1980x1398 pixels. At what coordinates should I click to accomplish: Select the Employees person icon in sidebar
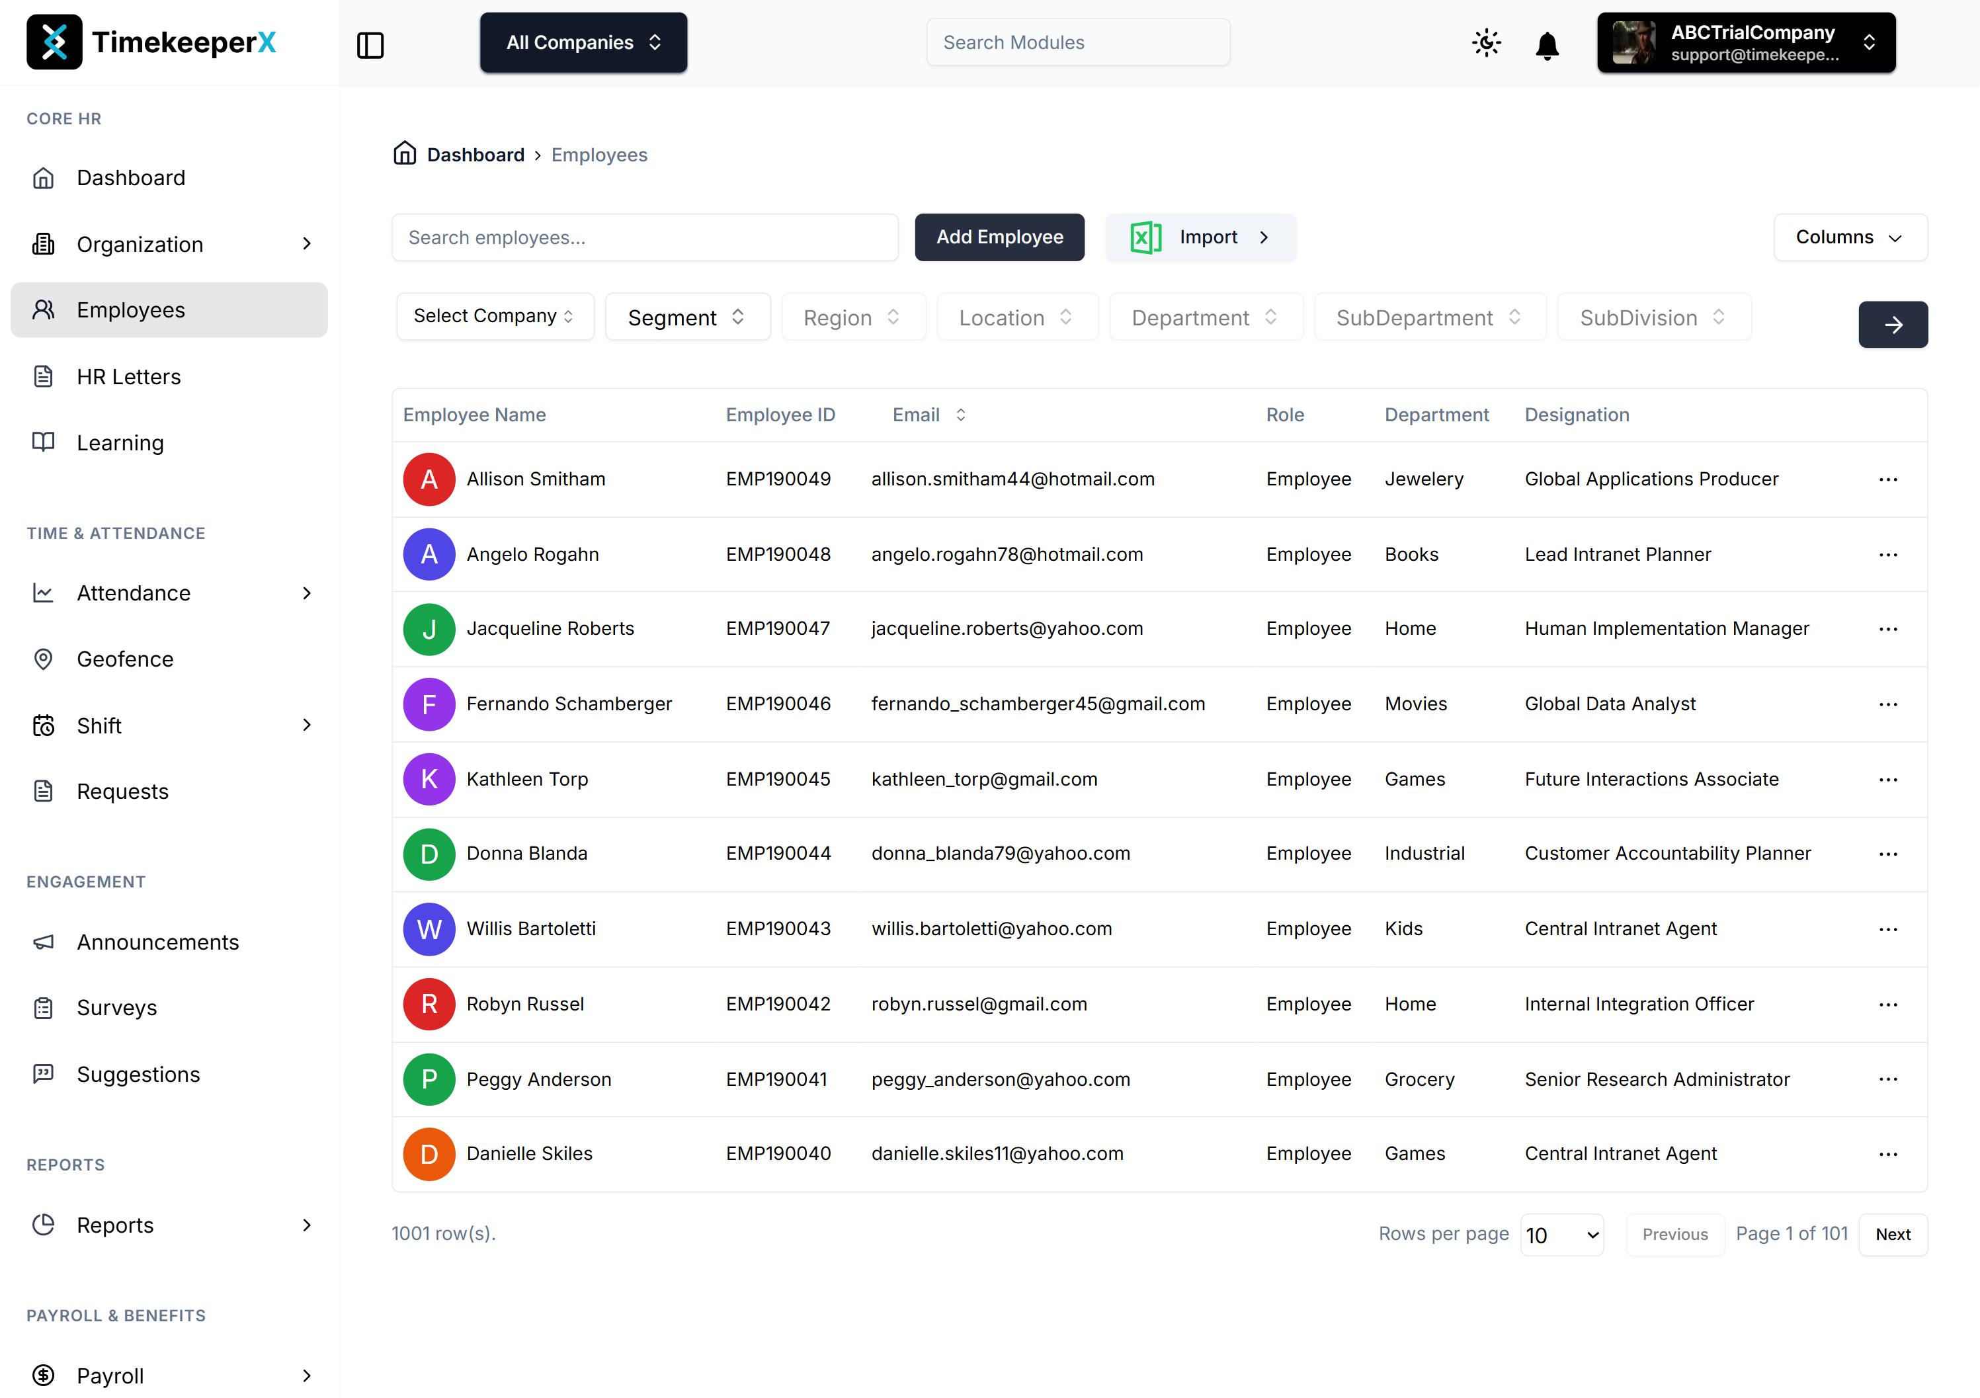44,309
